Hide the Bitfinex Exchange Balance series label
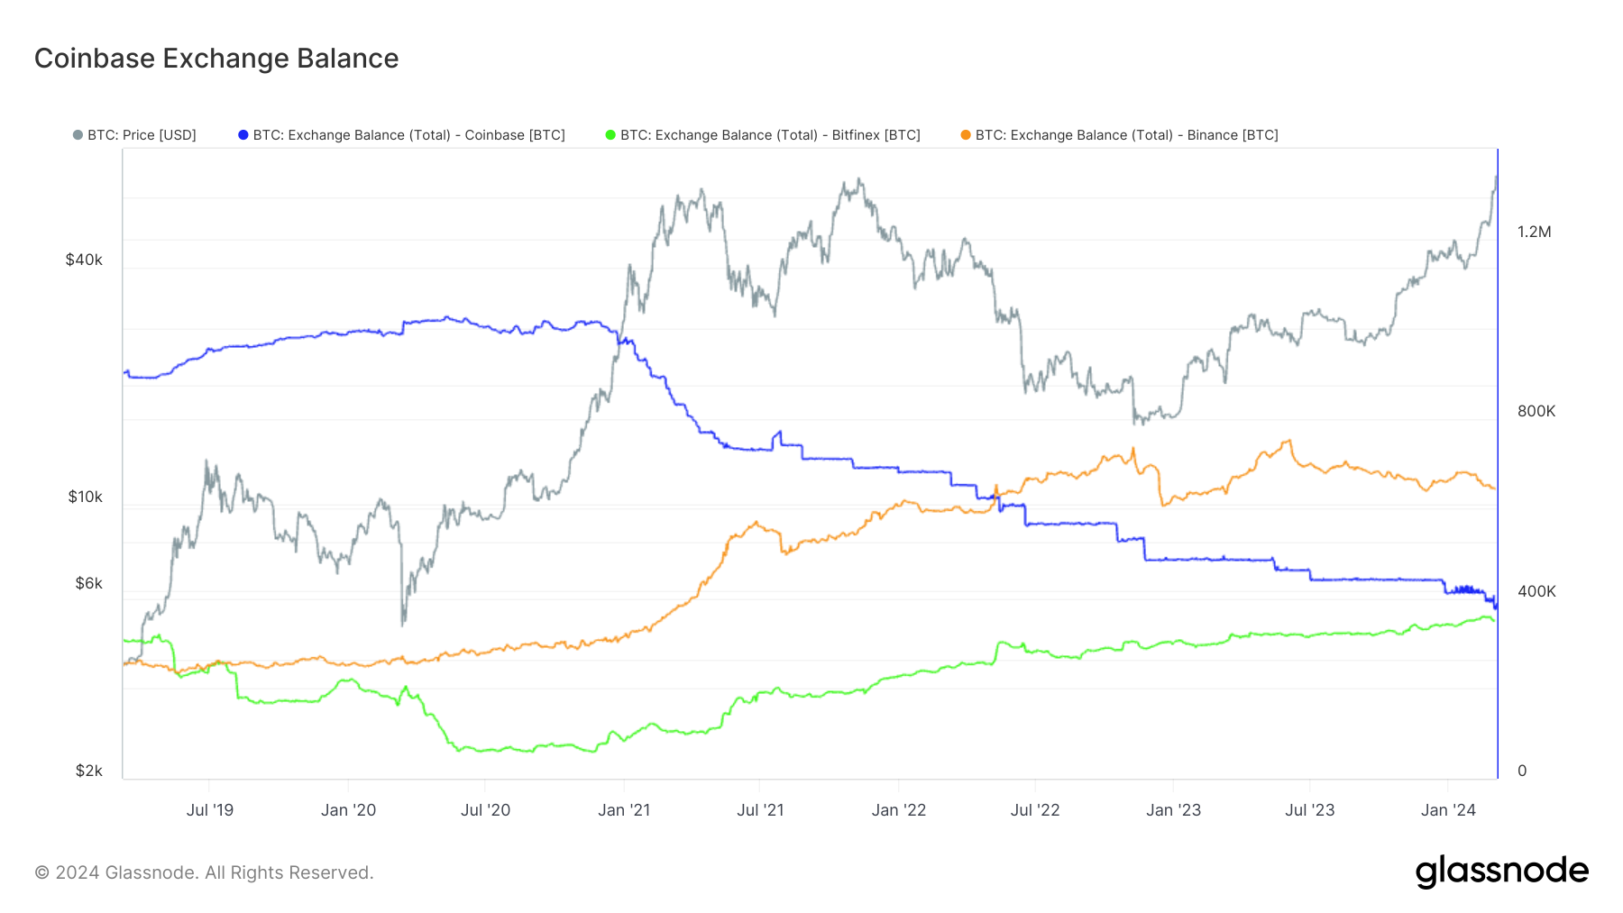This screenshot has height=913, width=1623. pyautogui.click(x=770, y=135)
